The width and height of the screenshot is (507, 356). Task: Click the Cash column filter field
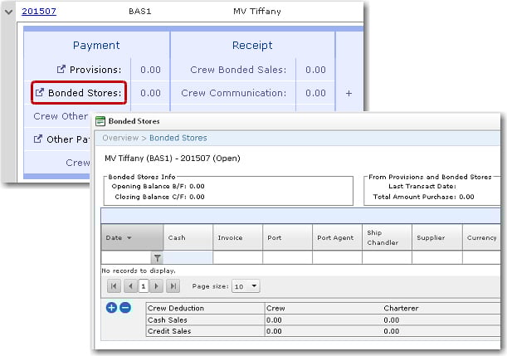pyautogui.click(x=188, y=258)
